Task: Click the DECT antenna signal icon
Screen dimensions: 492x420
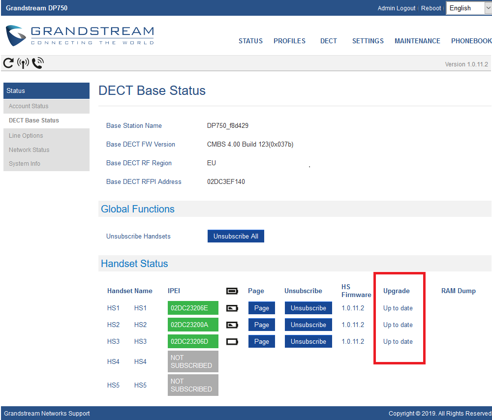Action: [23, 63]
